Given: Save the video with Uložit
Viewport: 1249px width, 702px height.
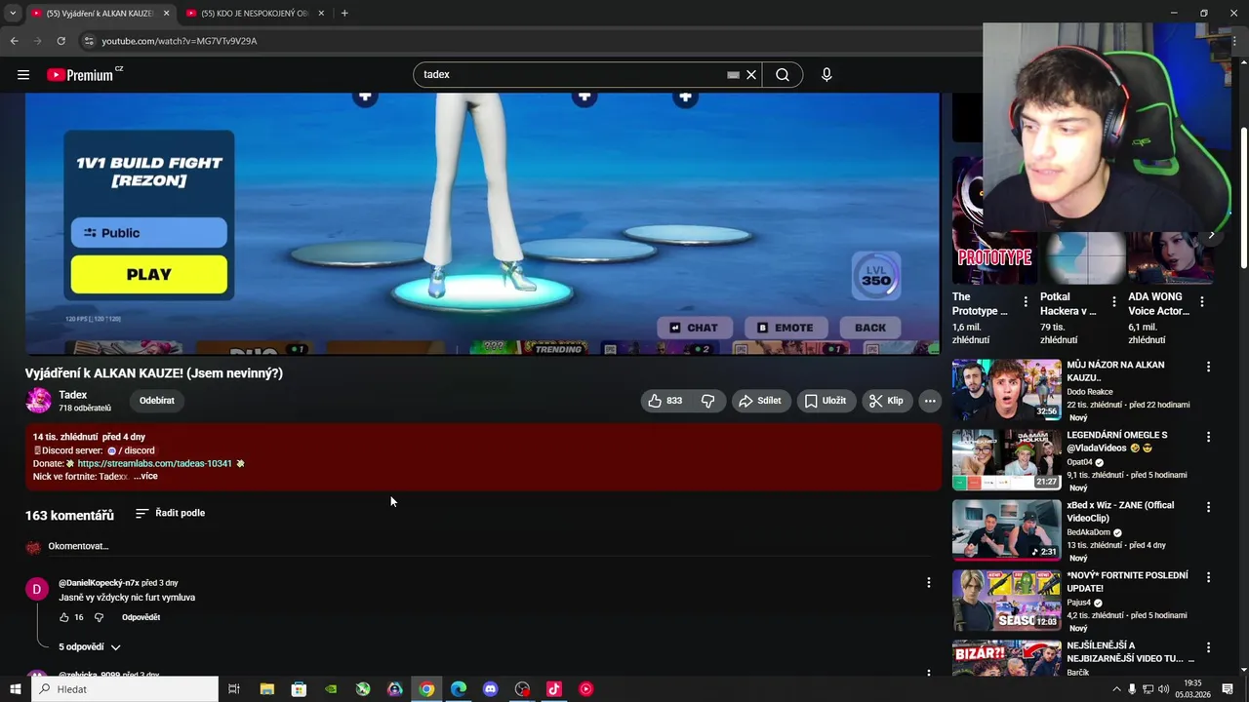Looking at the screenshot, I should click(826, 401).
